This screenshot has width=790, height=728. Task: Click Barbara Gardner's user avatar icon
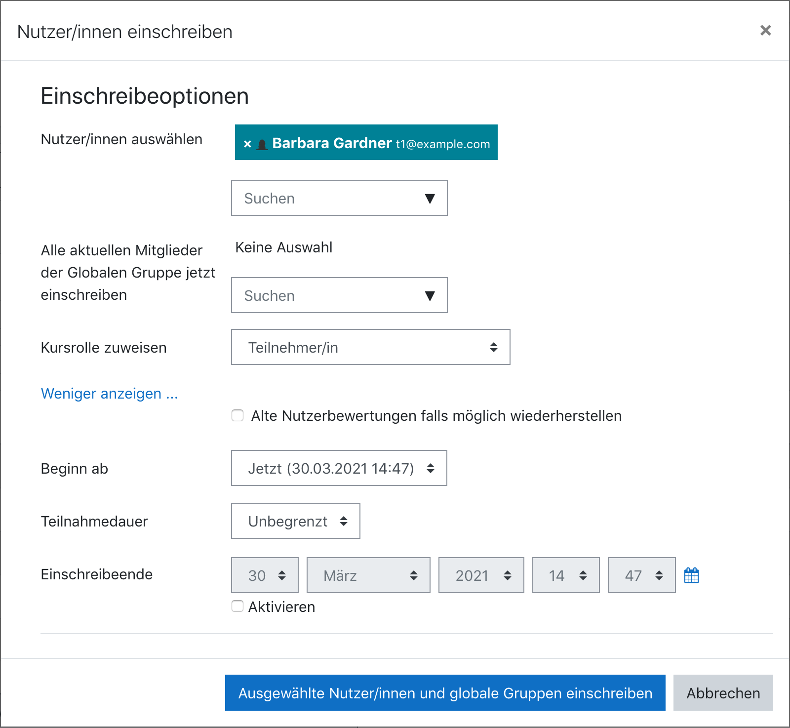tap(262, 144)
